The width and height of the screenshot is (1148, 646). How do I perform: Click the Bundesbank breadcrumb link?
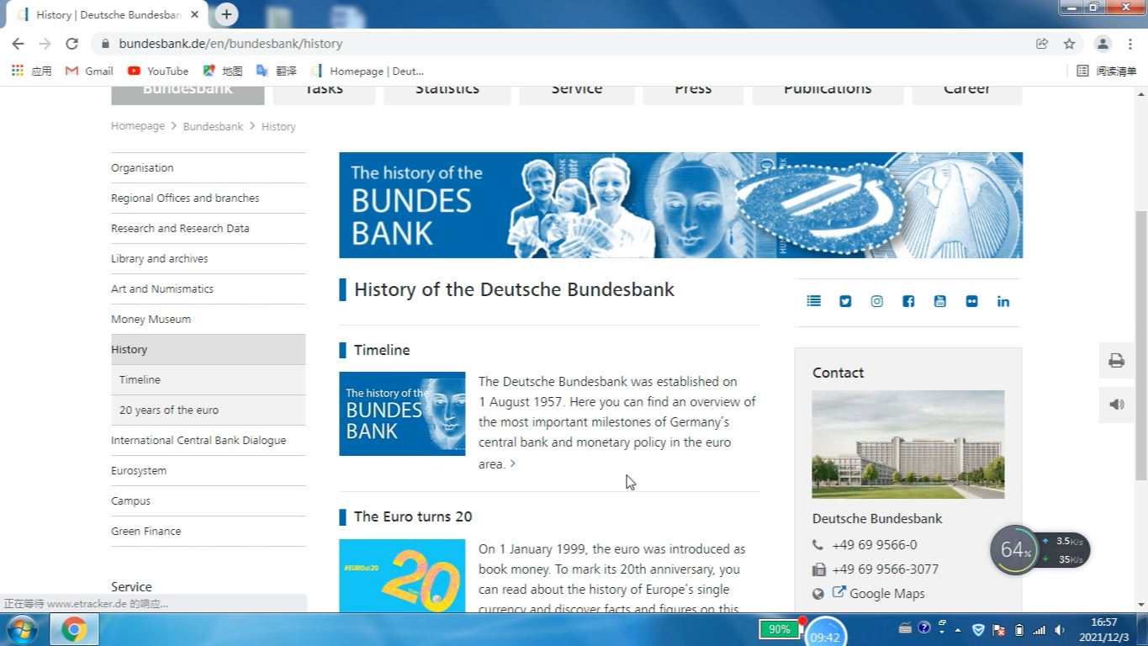(x=213, y=126)
